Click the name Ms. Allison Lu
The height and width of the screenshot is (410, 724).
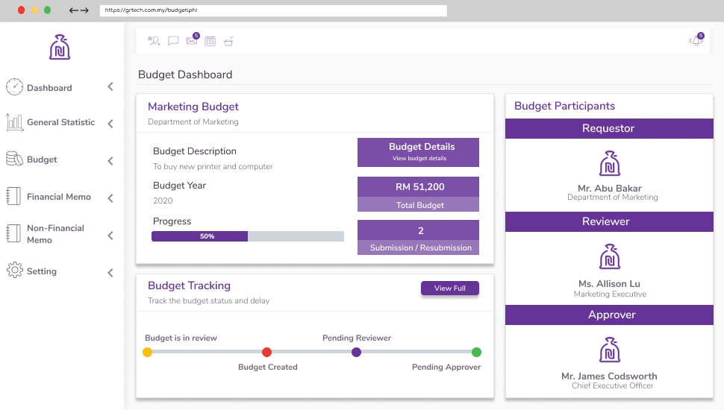610,283
